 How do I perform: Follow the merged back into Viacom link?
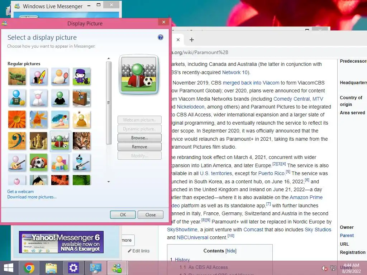coord(251,83)
